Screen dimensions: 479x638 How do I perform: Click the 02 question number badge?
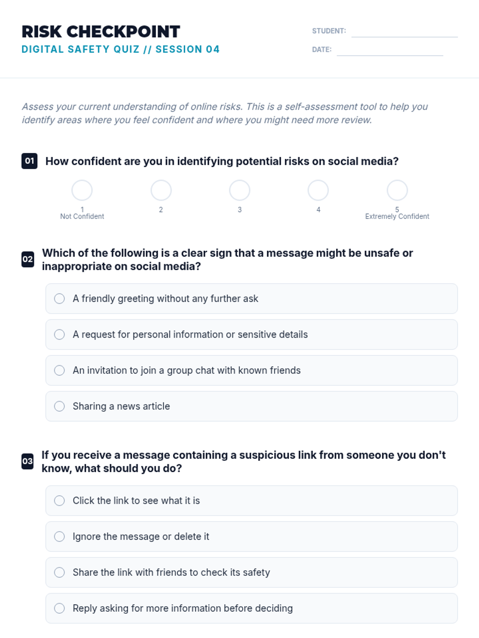pyautogui.click(x=28, y=259)
